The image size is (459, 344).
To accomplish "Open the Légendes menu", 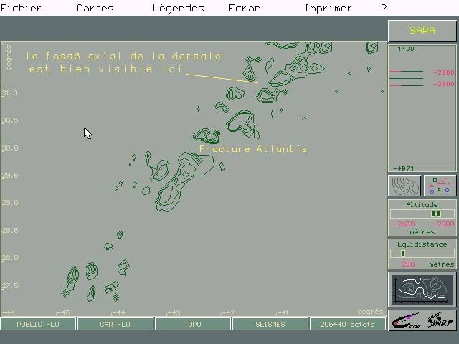I will pyautogui.click(x=178, y=9).
